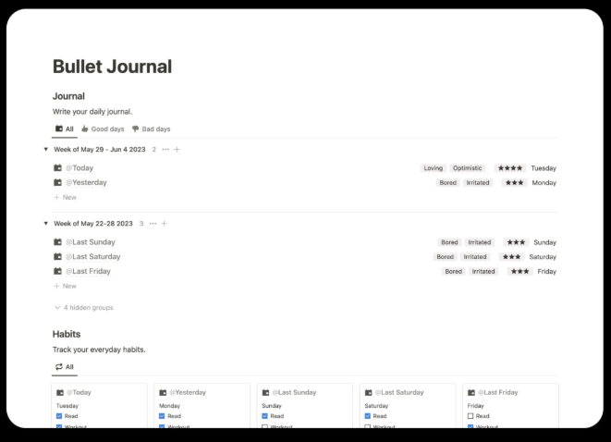
Task: Click calendar icon on the @Last Friday habit card
Action: point(471,392)
